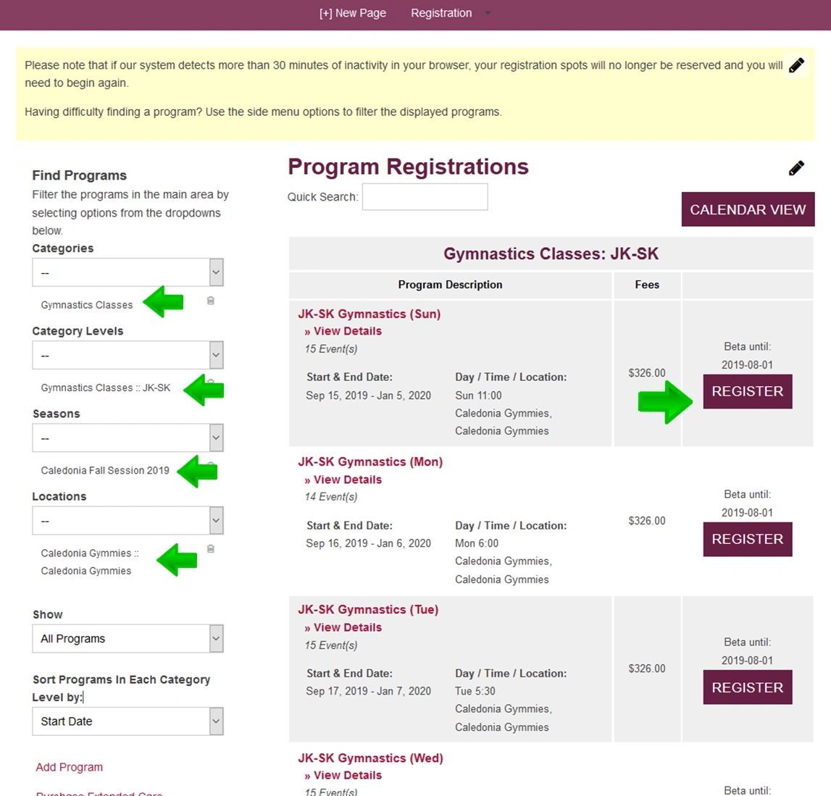Screen dimensions: 831x796
Task: Register for JK-SK Gymnastics (Mon)
Action: [747, 539]
